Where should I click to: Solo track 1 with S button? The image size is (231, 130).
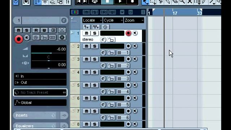95,33
